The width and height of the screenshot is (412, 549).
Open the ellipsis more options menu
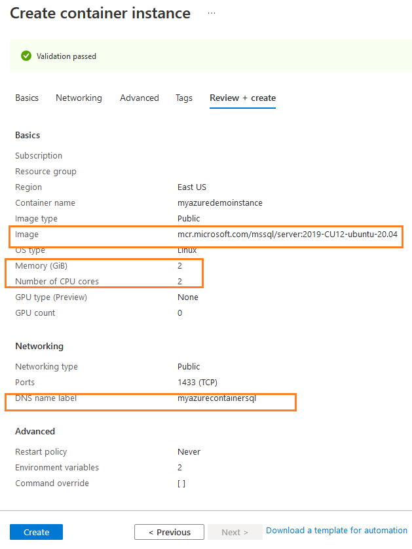coord(211,13)
